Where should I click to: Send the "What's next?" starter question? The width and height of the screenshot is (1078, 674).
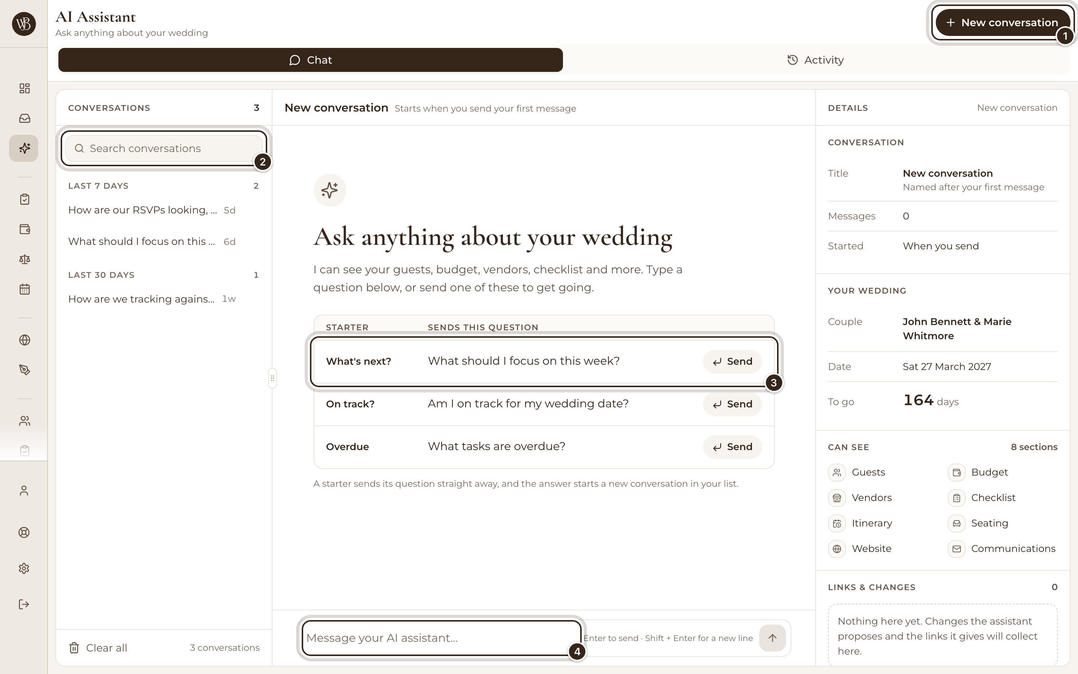point(732,361)
